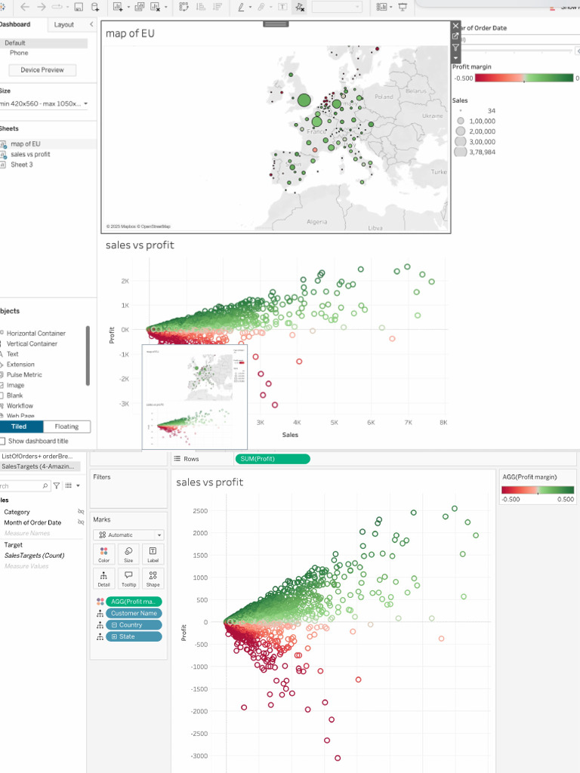Click the Show Mark Labels T icon
580x773 pixels.
282,7
